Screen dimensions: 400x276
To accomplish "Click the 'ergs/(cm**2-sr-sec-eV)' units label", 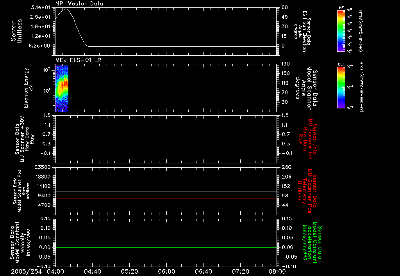I will (x=361, y=87).
